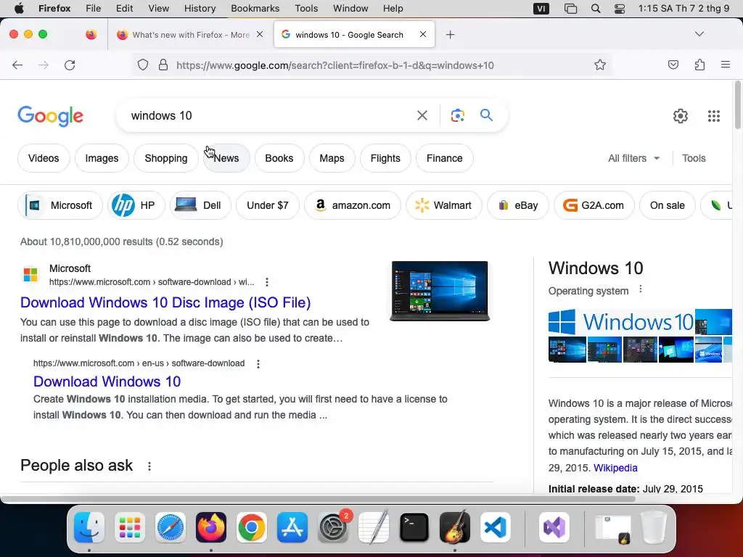Open the Tools menu in the menu bar
The image size is (743, 557).
pos(306,9)
